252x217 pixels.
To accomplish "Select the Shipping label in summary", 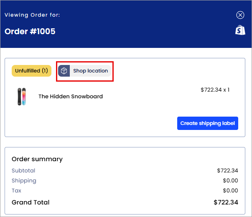I will [24, 181].
